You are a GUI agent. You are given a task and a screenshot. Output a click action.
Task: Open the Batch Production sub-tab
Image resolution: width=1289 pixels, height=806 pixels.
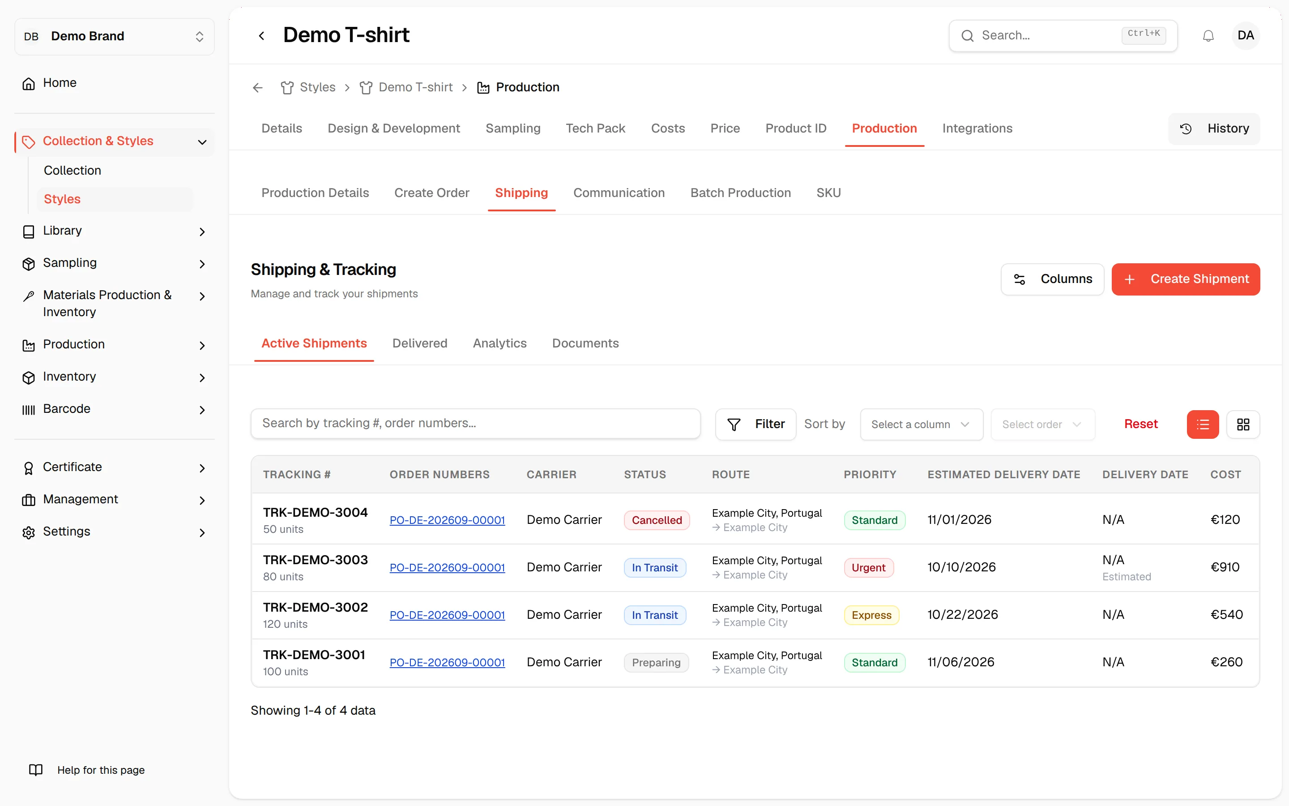tap(740, 193)
